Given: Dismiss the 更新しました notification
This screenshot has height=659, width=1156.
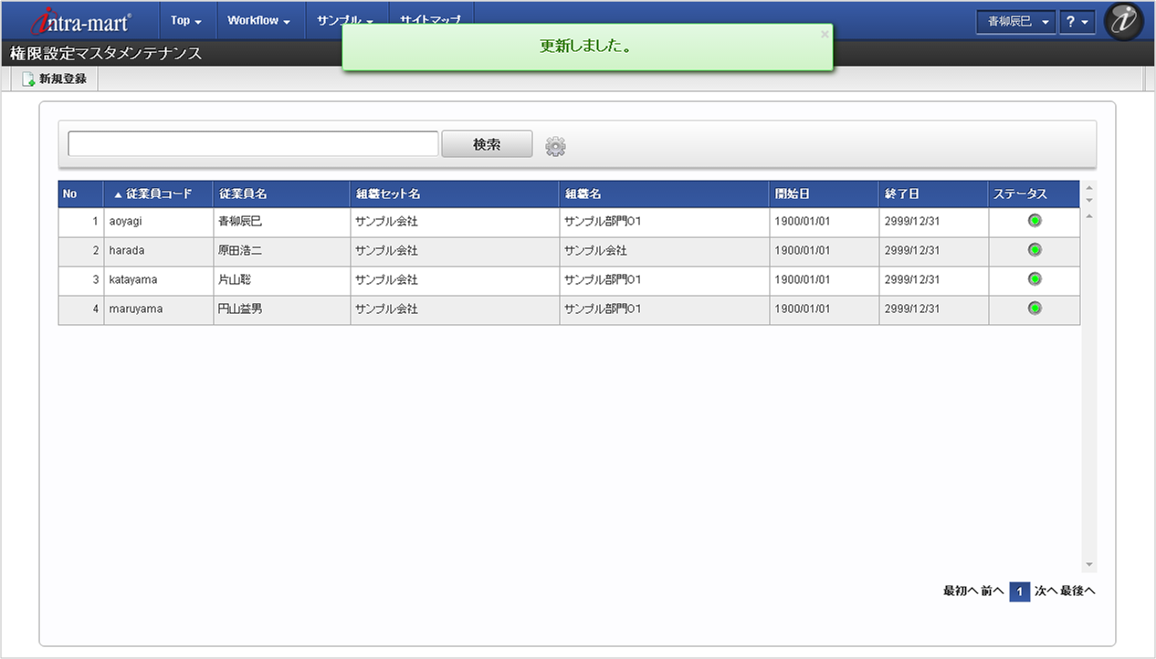Looking at the screenshot, I should tap(825, 34).
